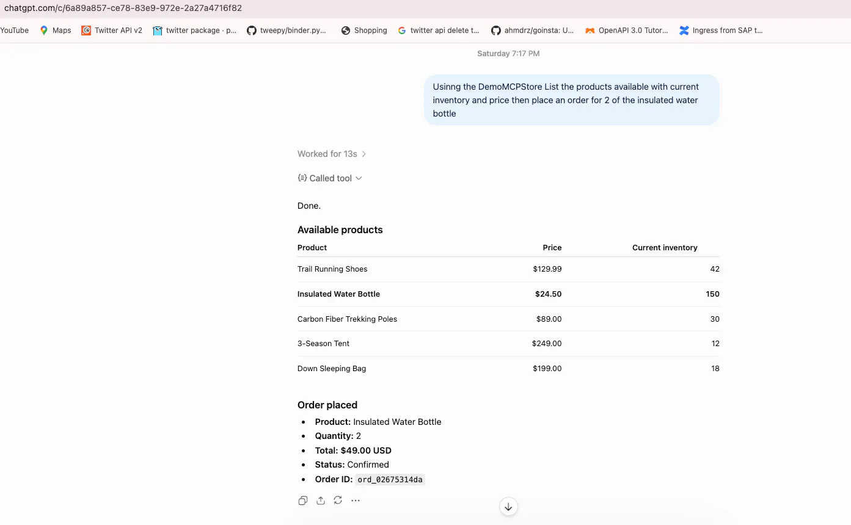Click the $249.00 price
This screenshot has width=851, height=525.
[547, 344]
